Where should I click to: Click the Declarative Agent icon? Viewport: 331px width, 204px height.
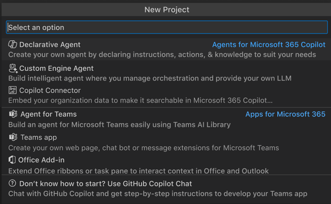[13, 44]
